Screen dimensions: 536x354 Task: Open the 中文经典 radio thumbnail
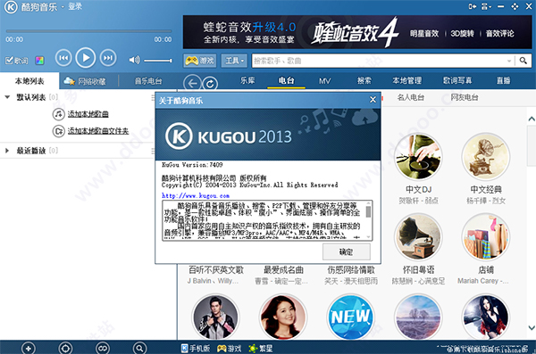click(486, 157)
